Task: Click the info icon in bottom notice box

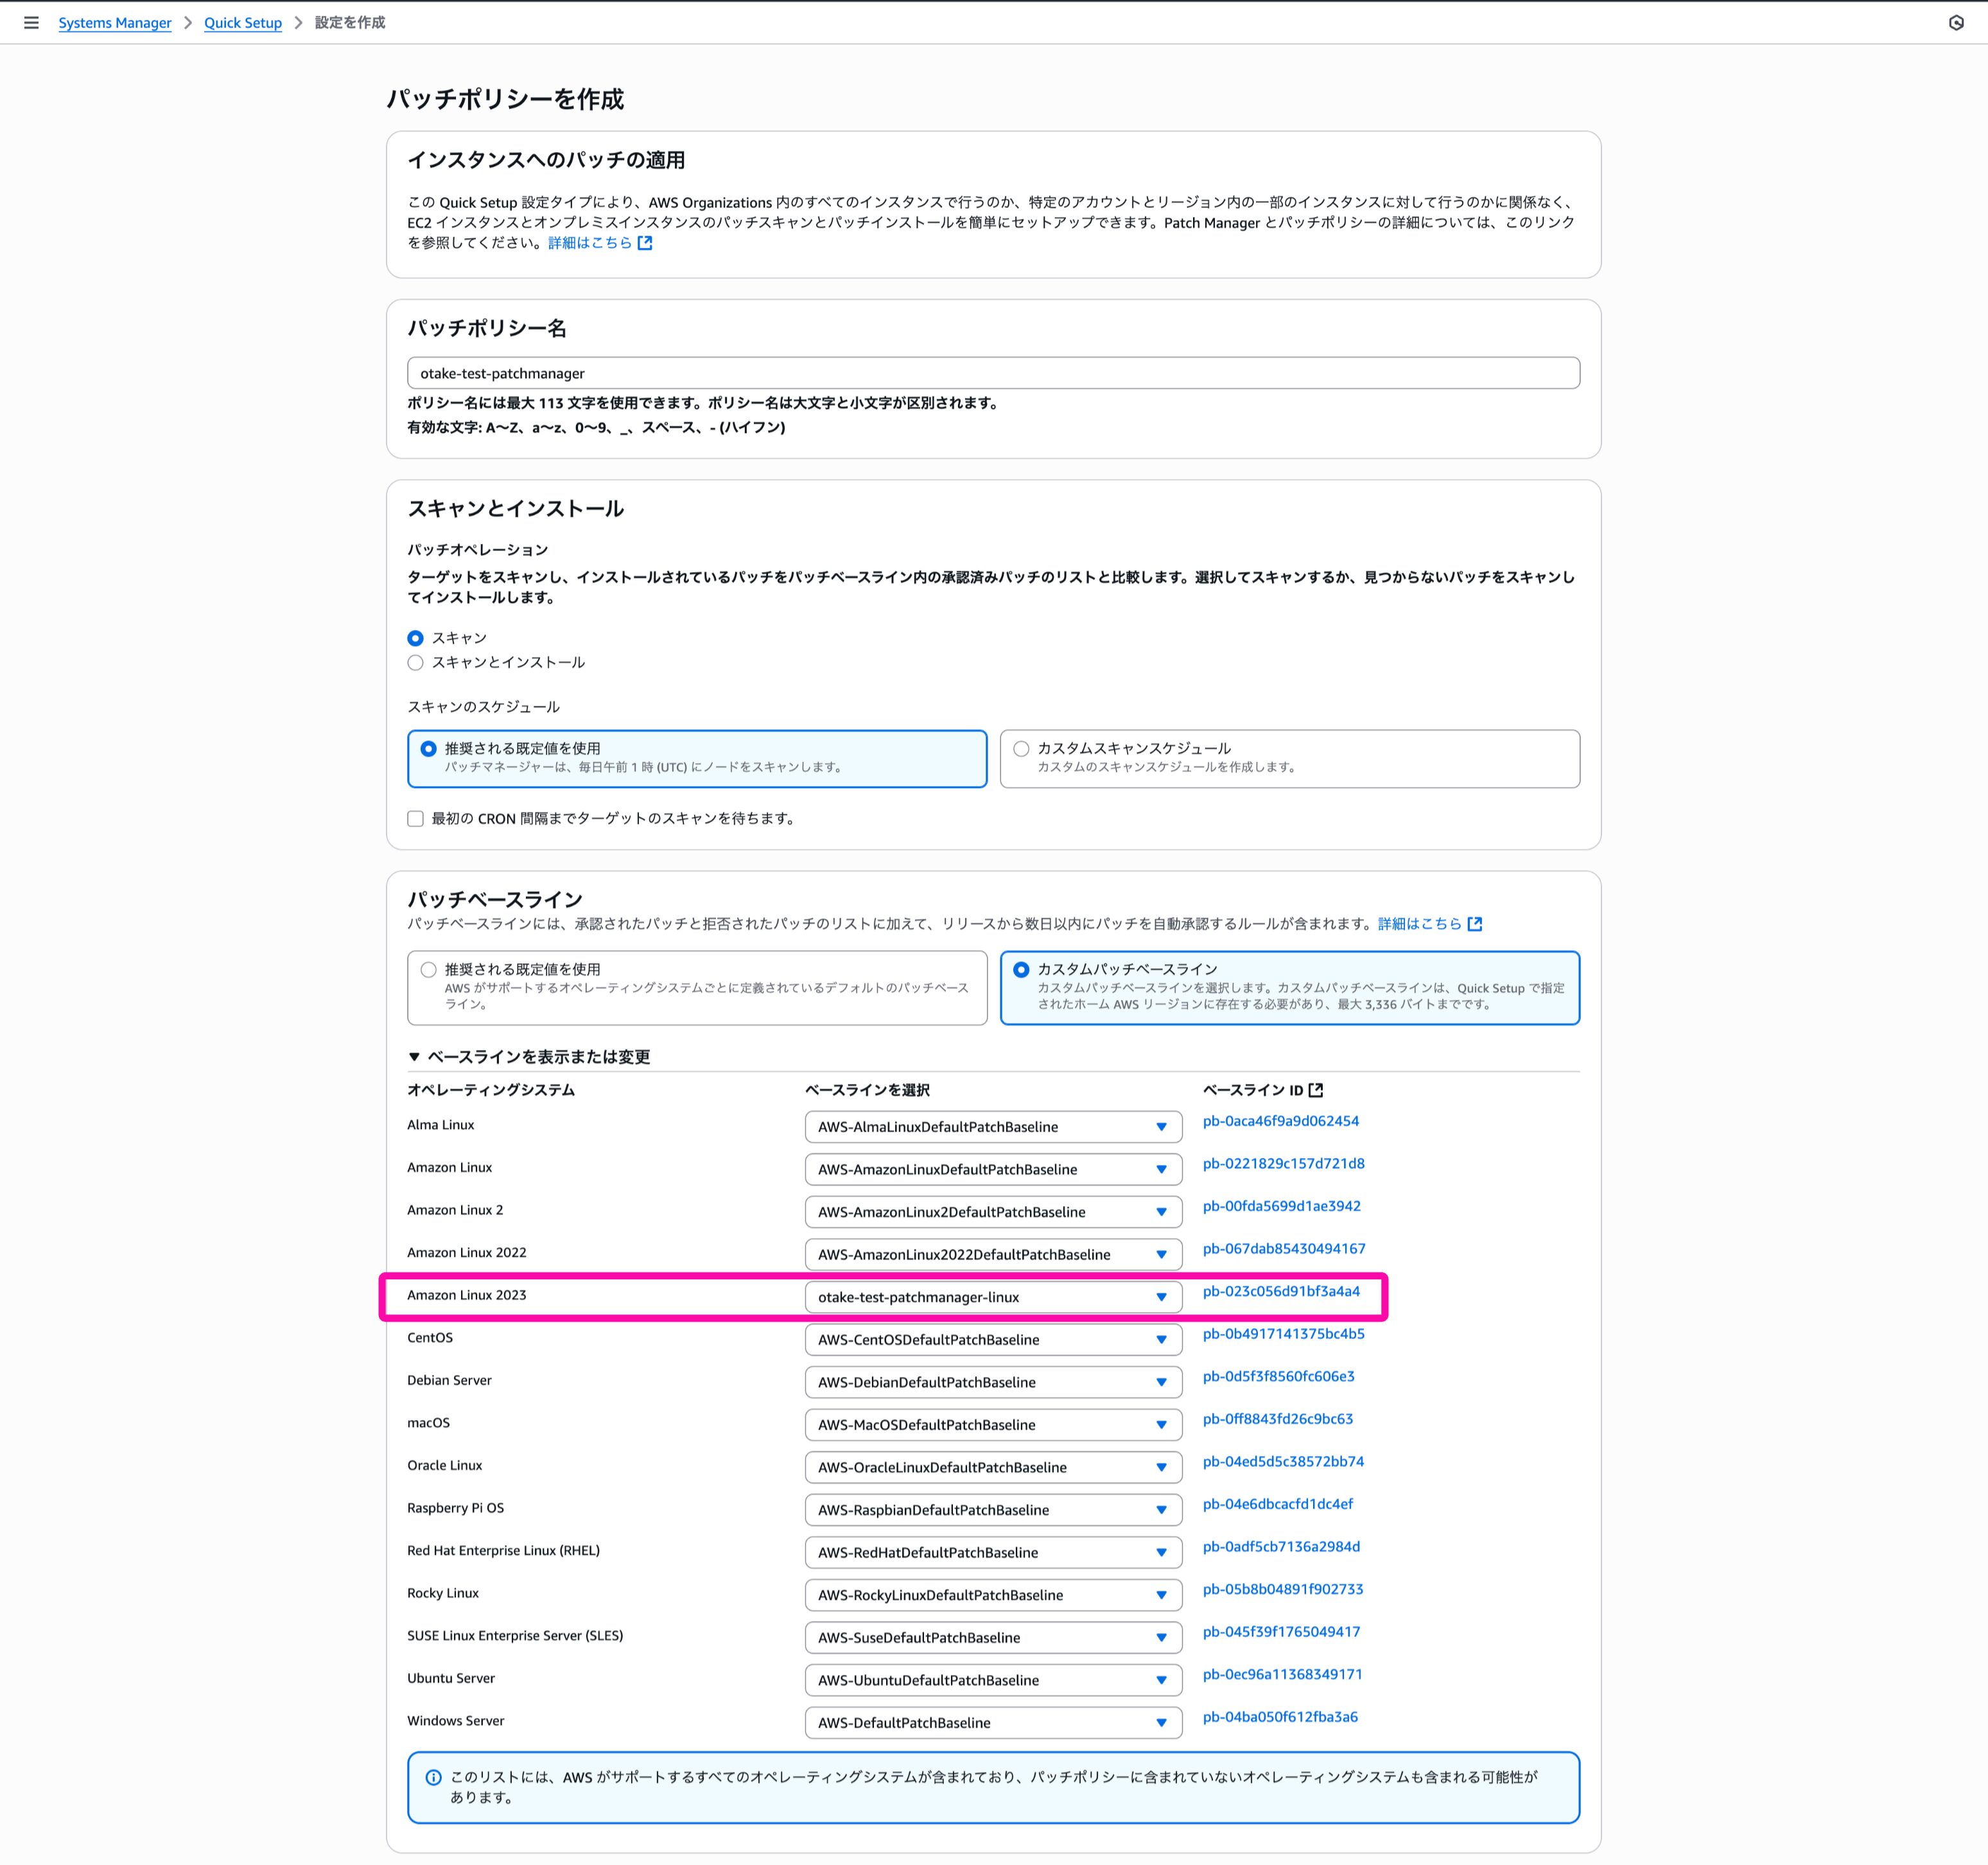Action: [x=433, y=1777]
